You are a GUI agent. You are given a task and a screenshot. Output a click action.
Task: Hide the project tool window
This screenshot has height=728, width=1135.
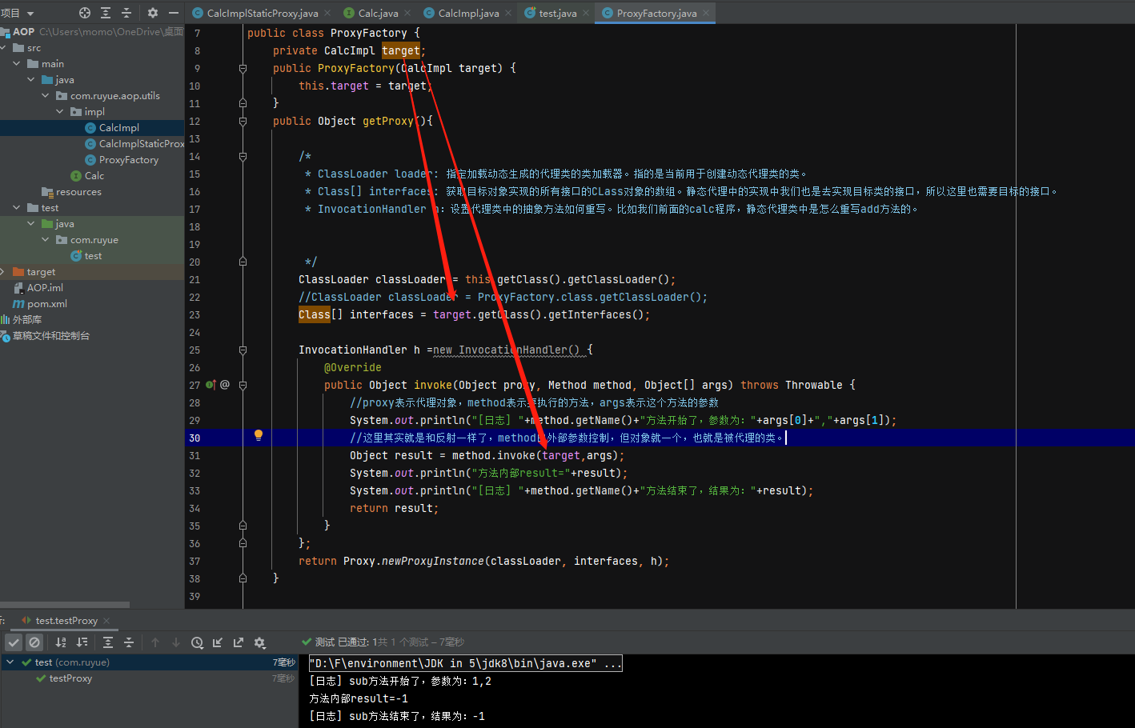tap(173, 13)
